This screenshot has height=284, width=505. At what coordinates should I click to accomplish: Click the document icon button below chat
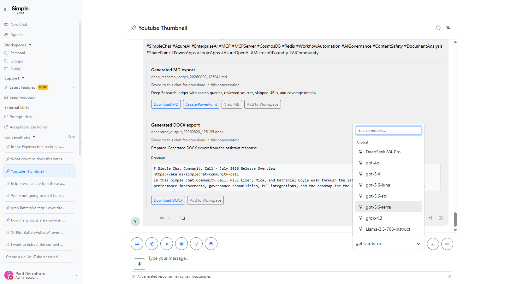tap(152, 244)
